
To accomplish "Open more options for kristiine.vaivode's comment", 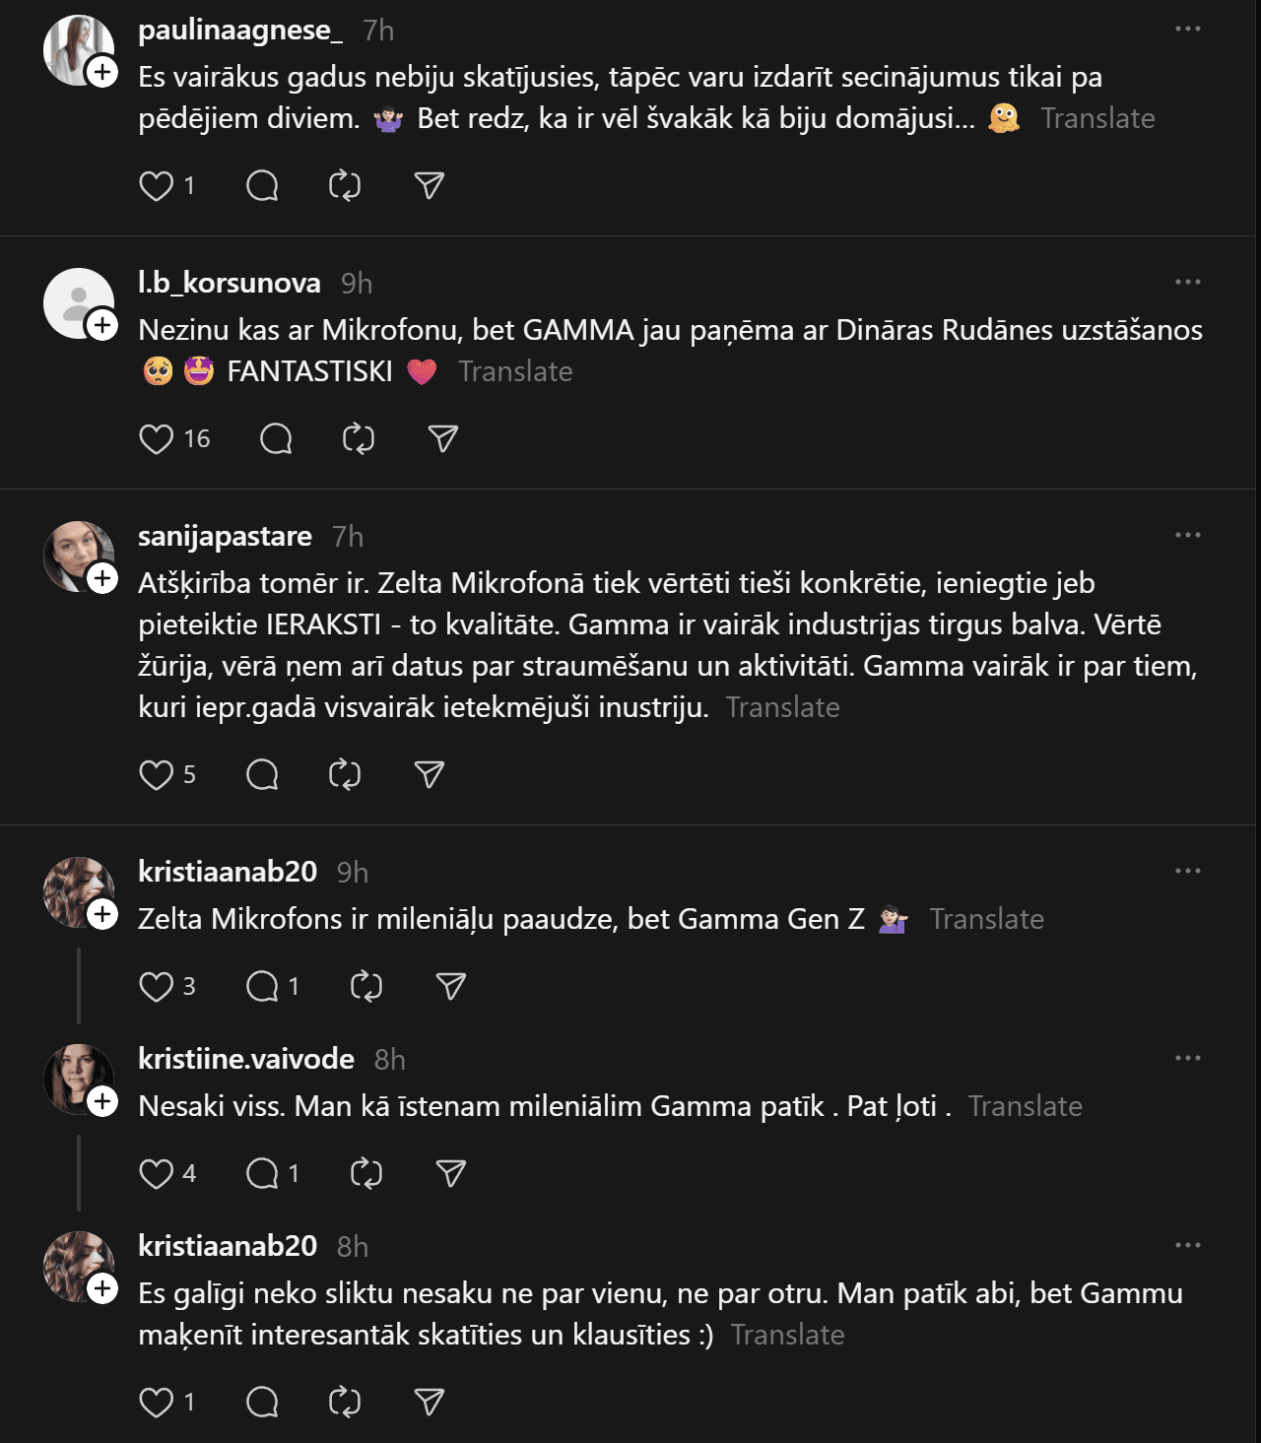I will pos(1187,1058).
